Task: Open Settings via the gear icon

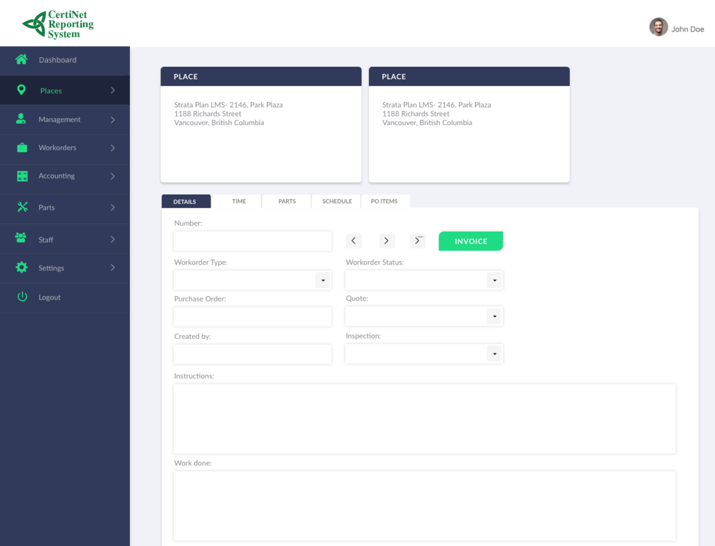Action: pyautogui.click(x=21, y=267)
